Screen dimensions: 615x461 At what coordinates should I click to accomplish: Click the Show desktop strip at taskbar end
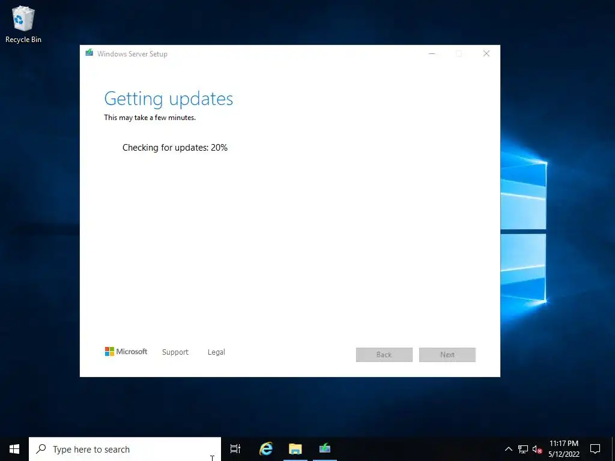pyautogui.click(x=613, y=449)
